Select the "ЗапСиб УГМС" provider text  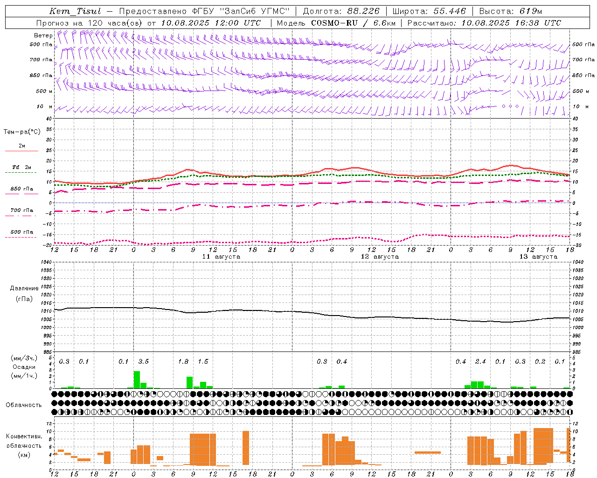[254, 11]
